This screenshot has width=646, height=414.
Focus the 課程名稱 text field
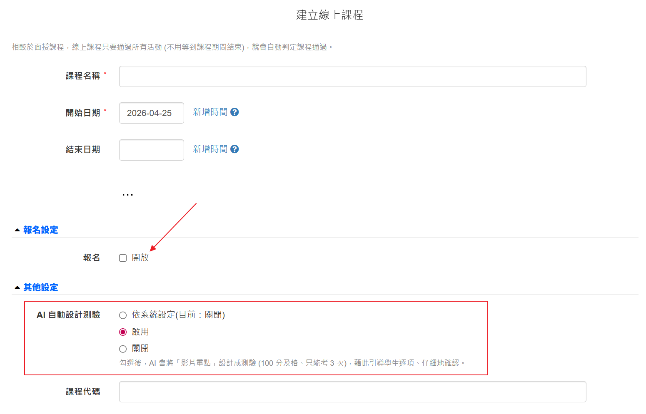pos(352,77)
